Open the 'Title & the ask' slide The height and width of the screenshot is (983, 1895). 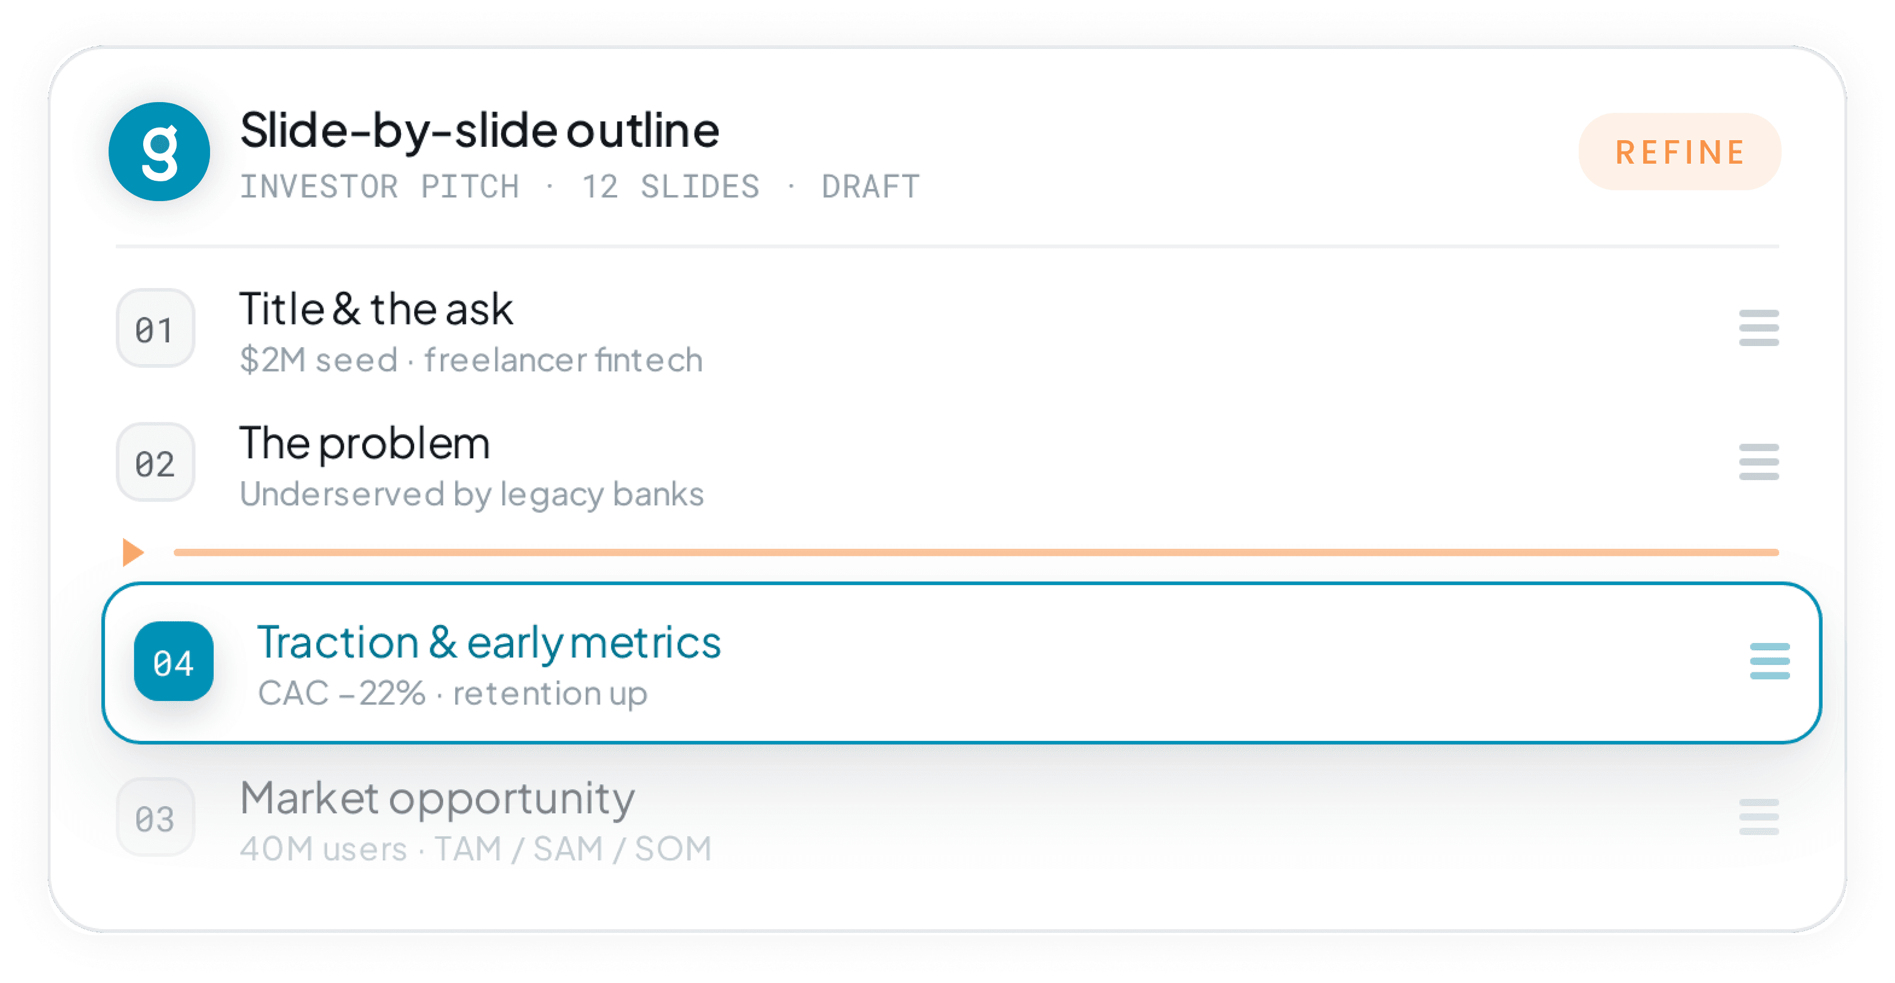point(376,309)
